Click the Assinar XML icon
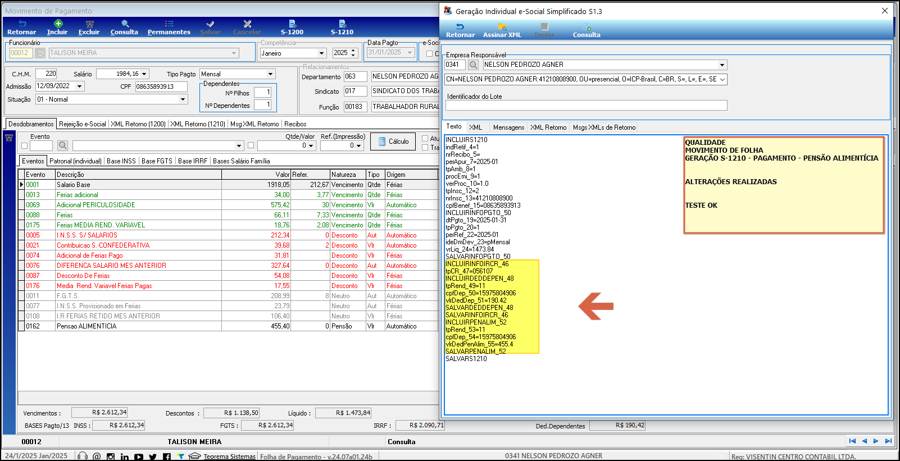The image size is (900, 461). point(502,27)
